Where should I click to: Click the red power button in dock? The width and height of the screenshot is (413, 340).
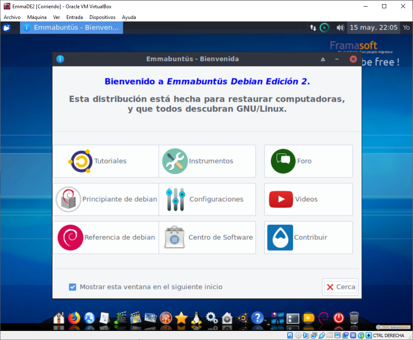pyautogui.click(x=338, y=318)
